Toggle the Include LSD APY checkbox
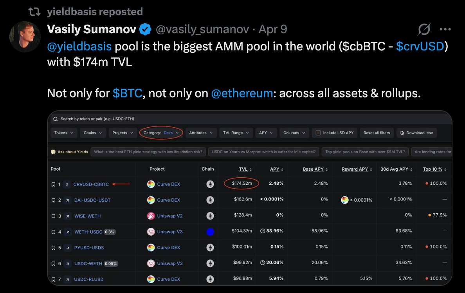This screenshot has height=293, width=465. pos(318,133)
